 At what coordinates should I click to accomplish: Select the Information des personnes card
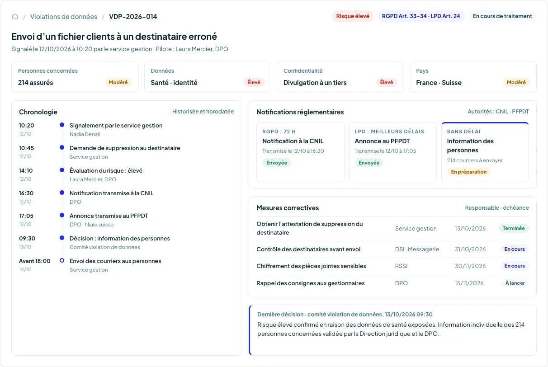coord(485,152)
